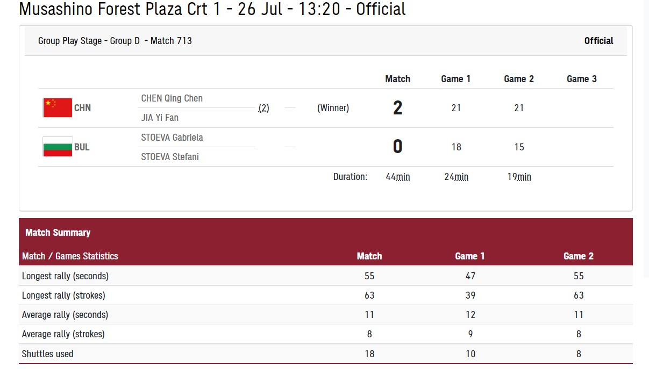Screen dimensions: 649x369
Task: Open JIA Yi Fan player link
Action: pyautogui.click(x=160, y=118)
